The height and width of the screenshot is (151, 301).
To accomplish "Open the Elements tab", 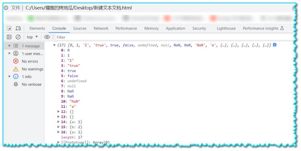I will point(37,28).
